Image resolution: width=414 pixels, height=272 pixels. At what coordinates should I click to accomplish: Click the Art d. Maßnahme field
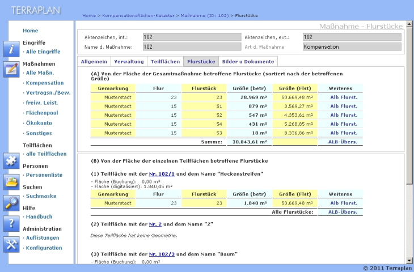coord(352,46)
